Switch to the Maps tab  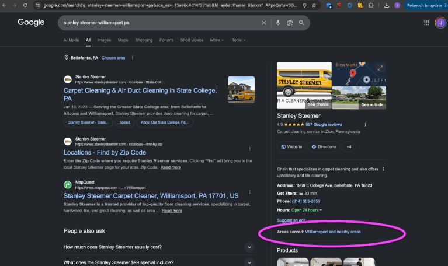click(123, 40)
